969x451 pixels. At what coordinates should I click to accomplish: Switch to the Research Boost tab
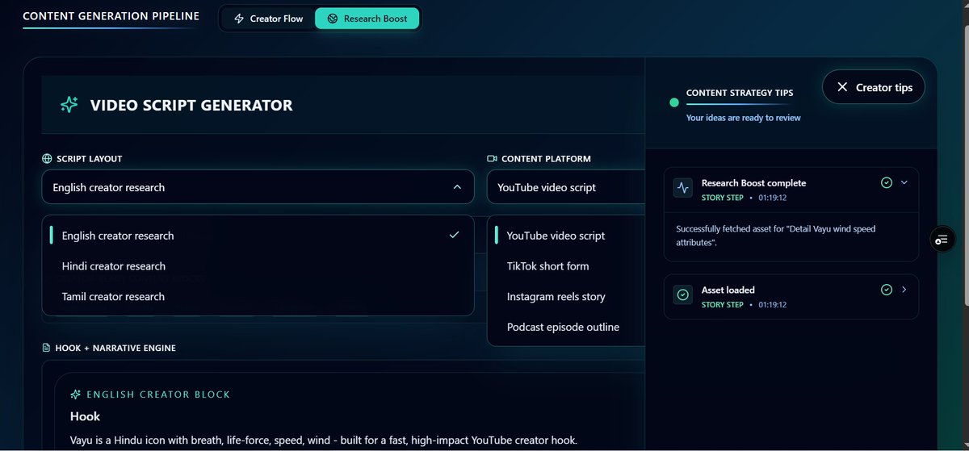tap(367, 19)
